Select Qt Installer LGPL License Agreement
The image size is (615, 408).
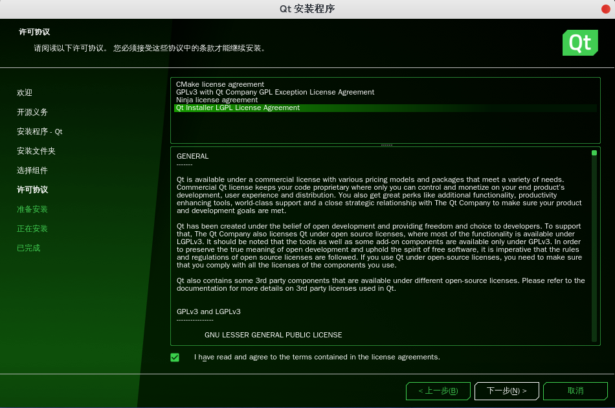click(238, 108)
